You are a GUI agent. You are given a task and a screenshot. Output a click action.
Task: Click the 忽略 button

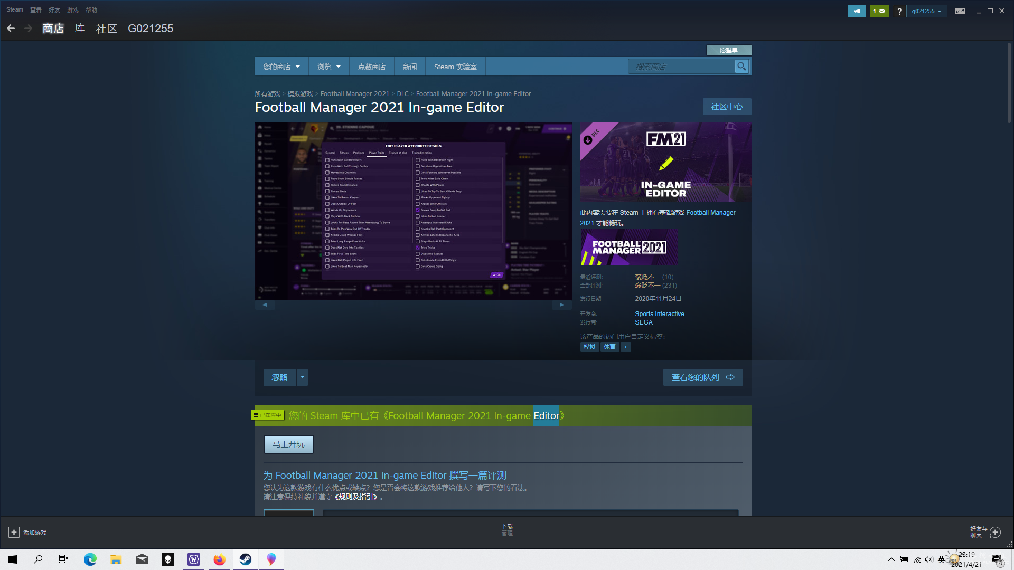(x=280, y=377)
